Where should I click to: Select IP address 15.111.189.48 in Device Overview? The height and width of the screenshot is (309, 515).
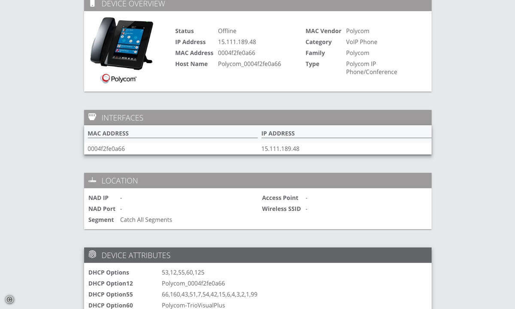point(237,42)
